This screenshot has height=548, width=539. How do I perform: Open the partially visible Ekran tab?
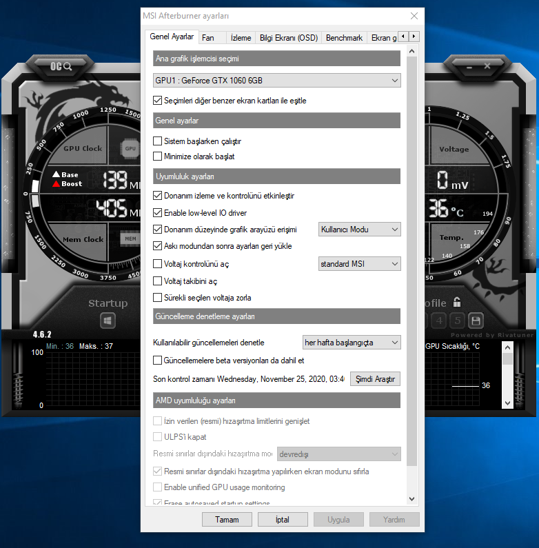[383, 38]
